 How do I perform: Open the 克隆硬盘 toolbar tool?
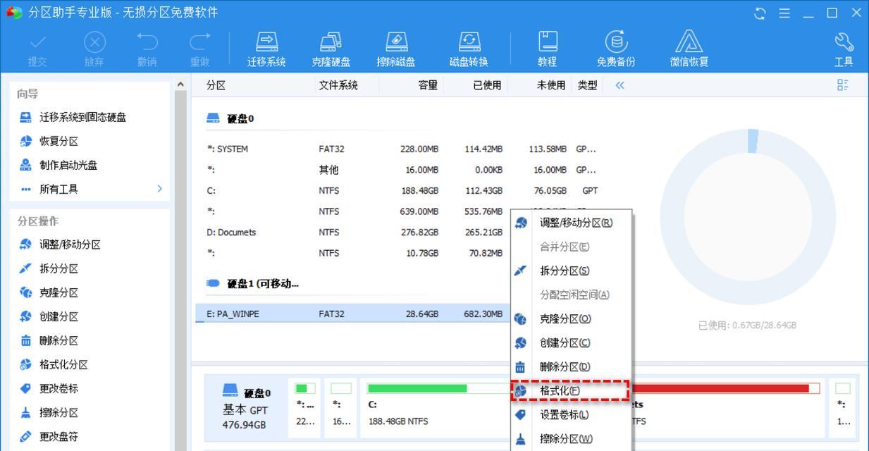331,49
